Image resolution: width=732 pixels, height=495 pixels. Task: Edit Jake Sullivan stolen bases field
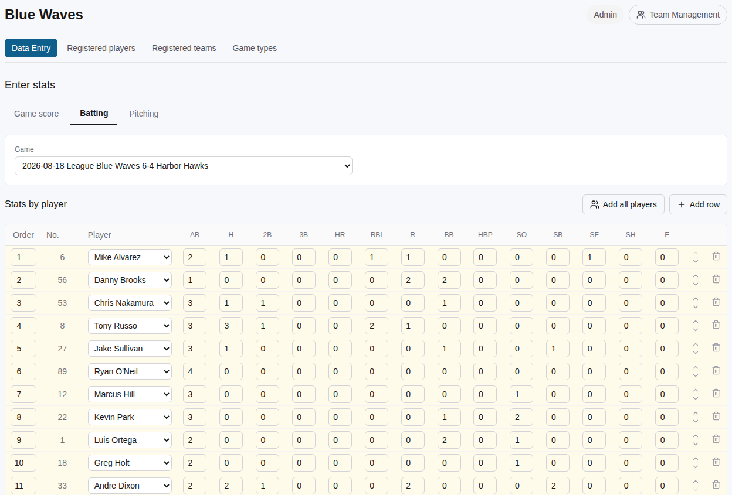click(558, 349)
